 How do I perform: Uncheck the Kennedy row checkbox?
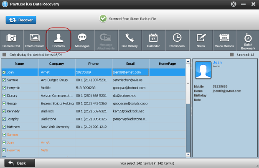[4, 111]
